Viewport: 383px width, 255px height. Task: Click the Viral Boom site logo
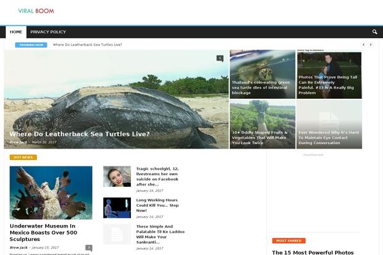tap(36, 11)
